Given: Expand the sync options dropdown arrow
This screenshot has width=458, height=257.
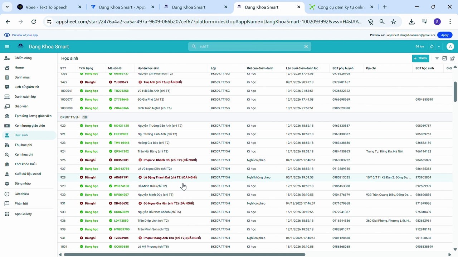Looking at the screenshot, I should pyautogui.click(x=439, y=46).
